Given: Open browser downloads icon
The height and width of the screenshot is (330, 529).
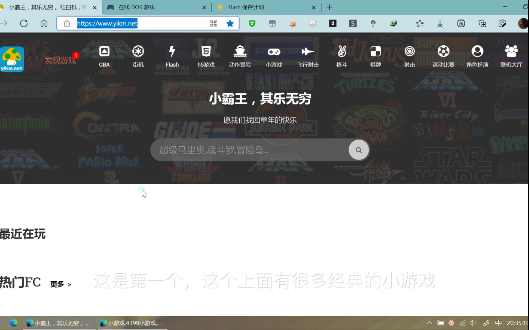Looking at the screenshot, I should tap(440, 23).
